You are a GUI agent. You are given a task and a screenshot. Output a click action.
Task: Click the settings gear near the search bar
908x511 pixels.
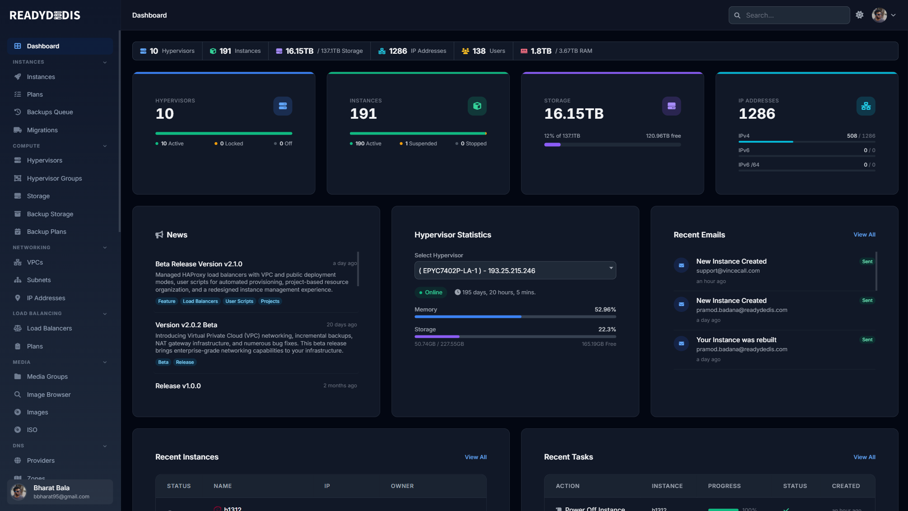pyautogui.click(x=859, y=15)
